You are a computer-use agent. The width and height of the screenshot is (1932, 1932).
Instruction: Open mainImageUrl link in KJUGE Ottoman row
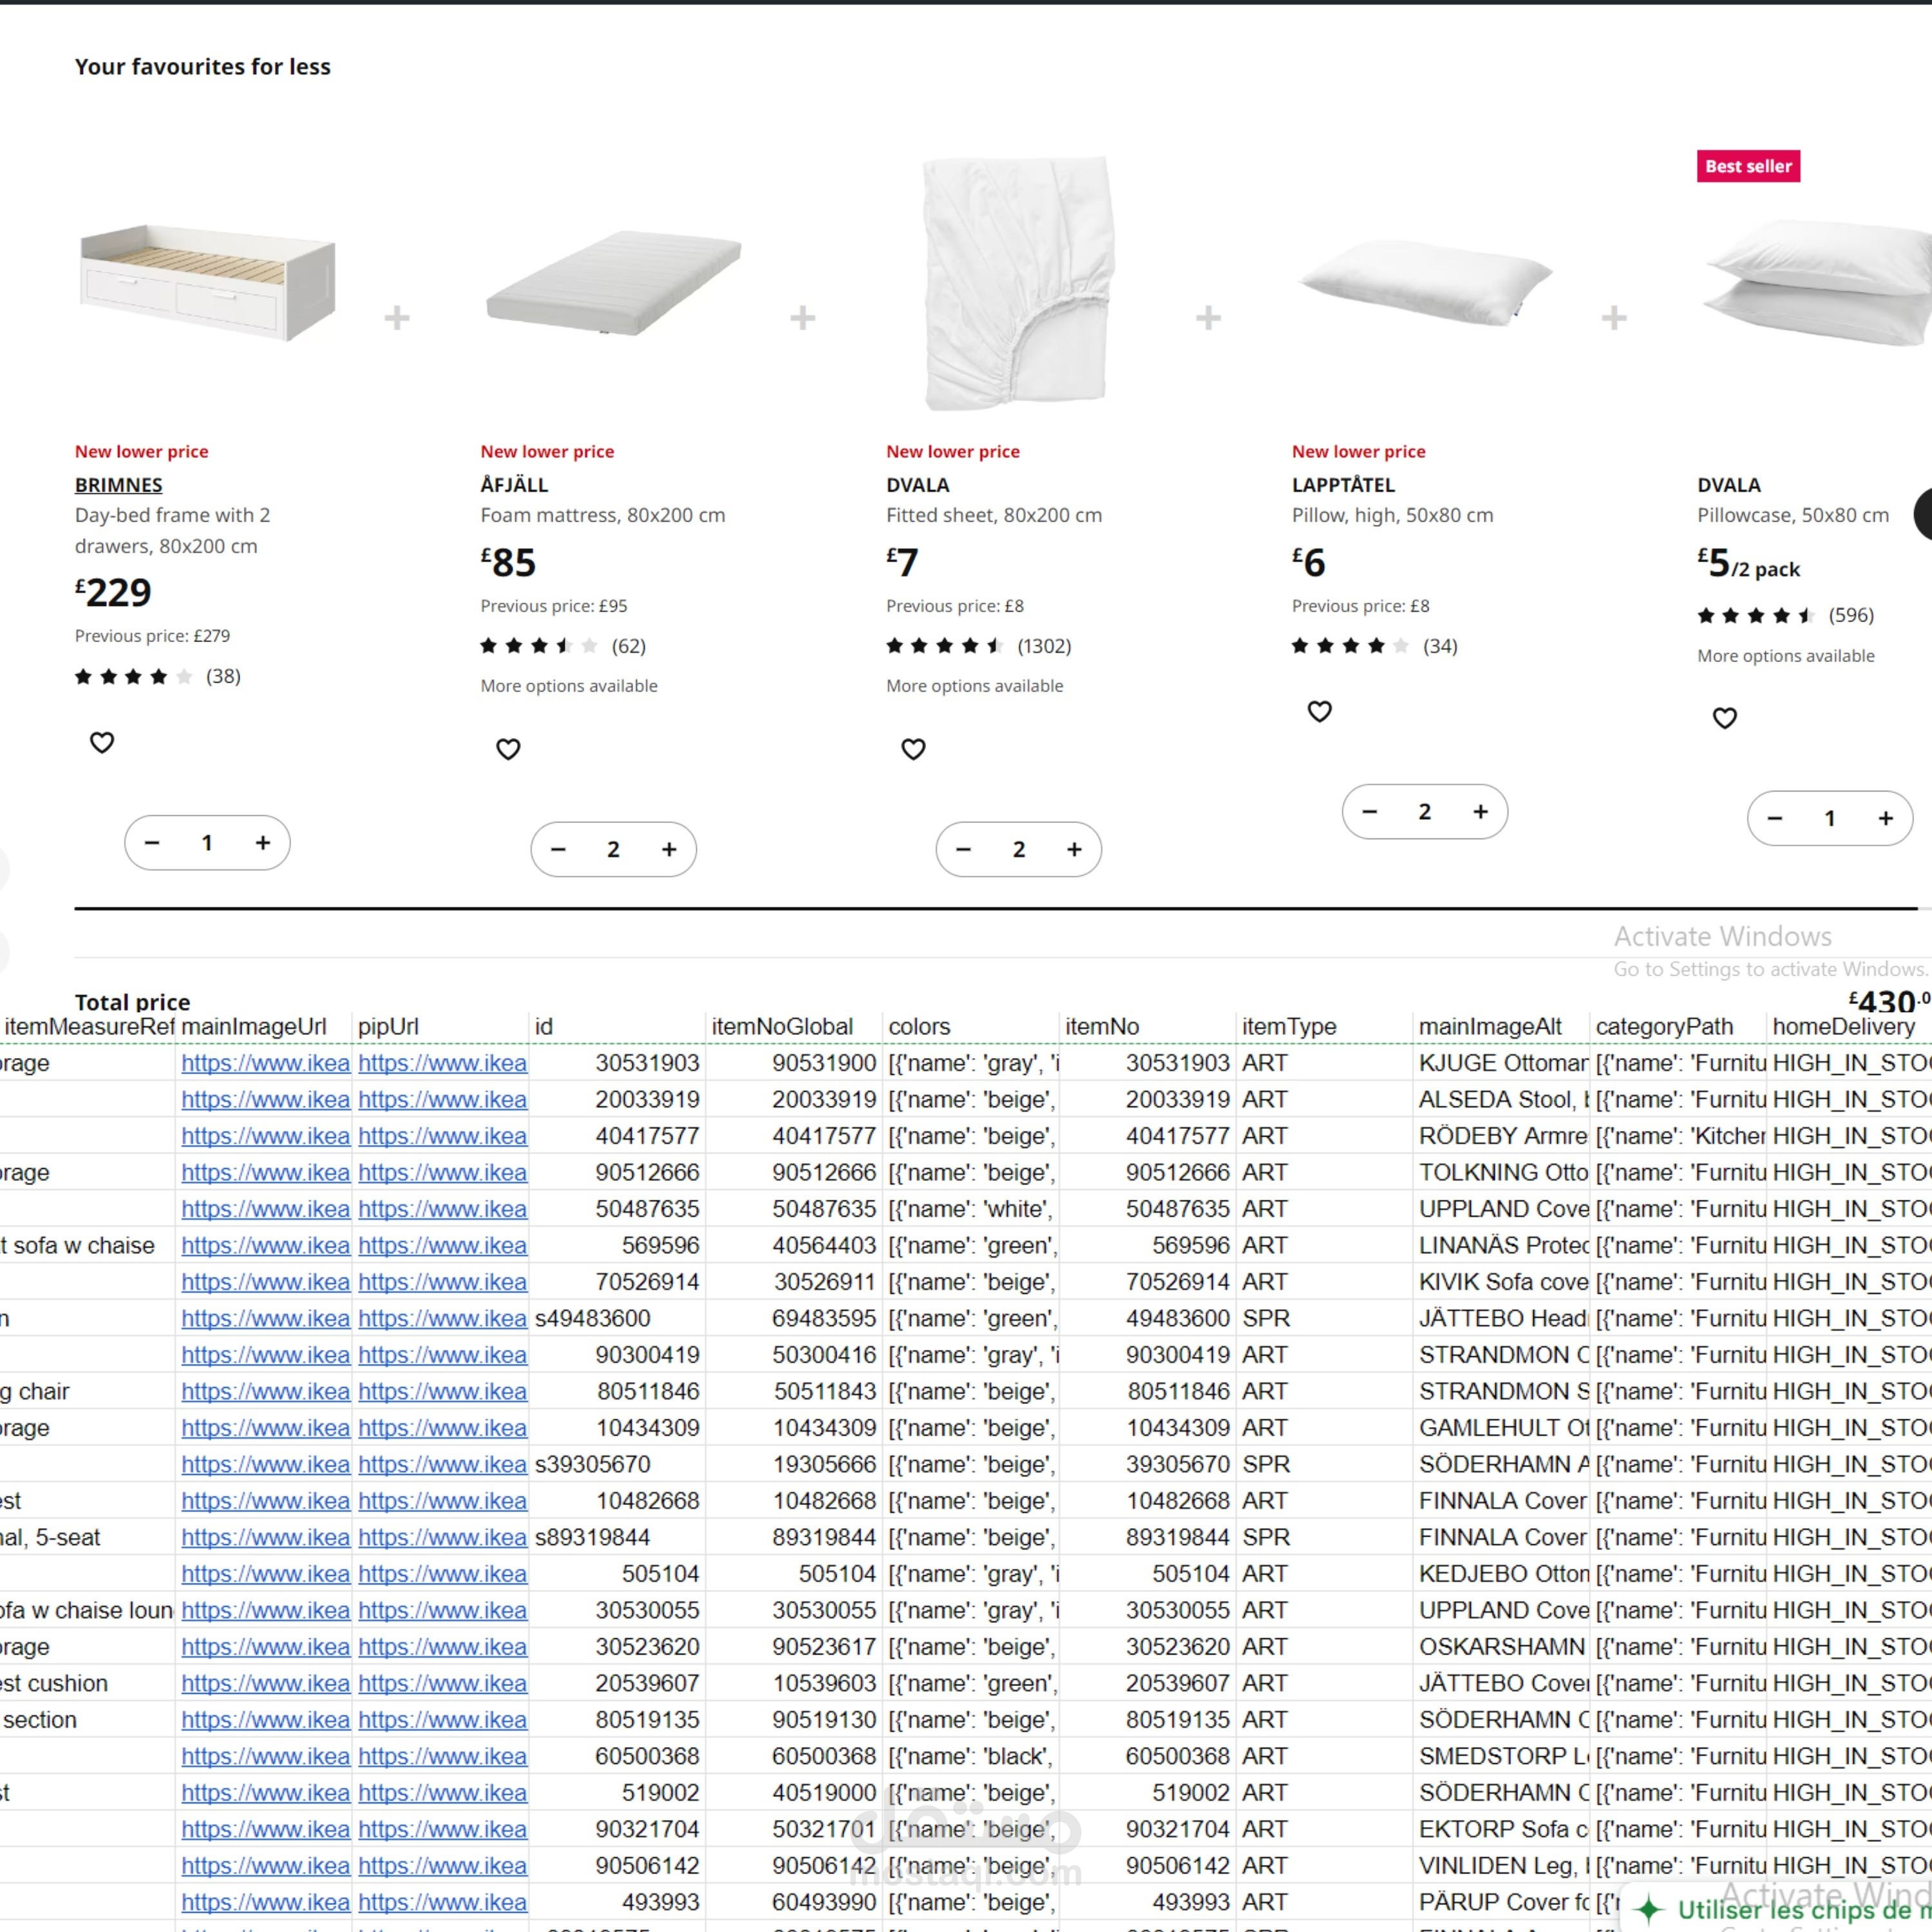(266, 1063)
